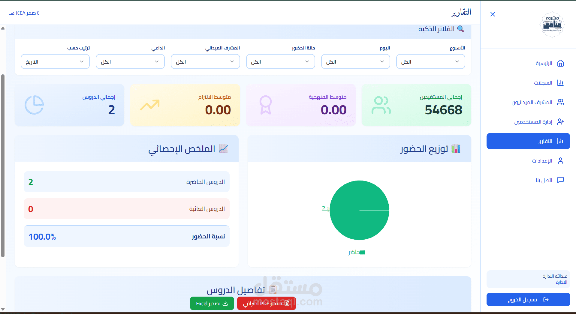Go to الرئيسية in the sidebar
Screen dimensions: 576x314
pos(528,63)
